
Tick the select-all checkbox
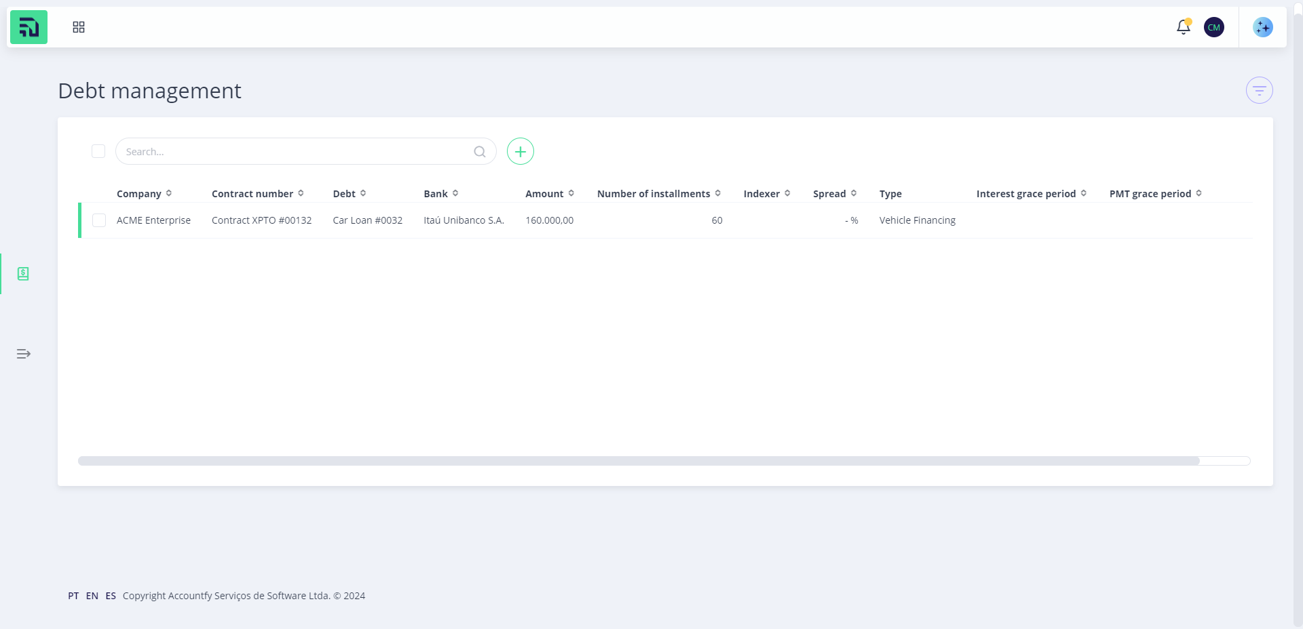(x=98, y=151)
